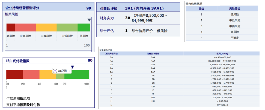Click light red segment of 企业持续经营预测评分 bar

25,28
